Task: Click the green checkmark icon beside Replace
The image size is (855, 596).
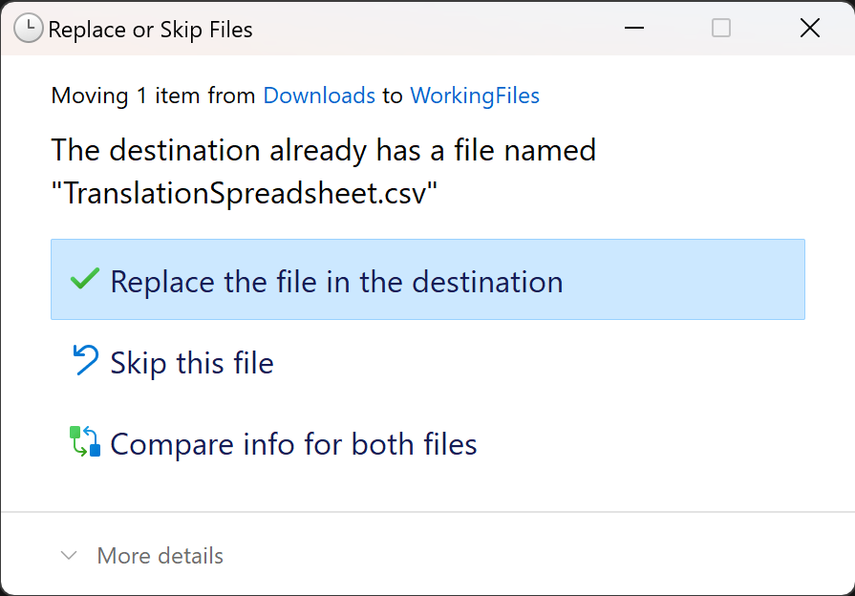Action: (x=85, y=280)
